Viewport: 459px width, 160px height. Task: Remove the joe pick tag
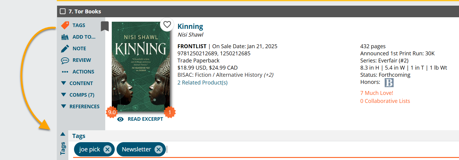[x=107, y=149]
